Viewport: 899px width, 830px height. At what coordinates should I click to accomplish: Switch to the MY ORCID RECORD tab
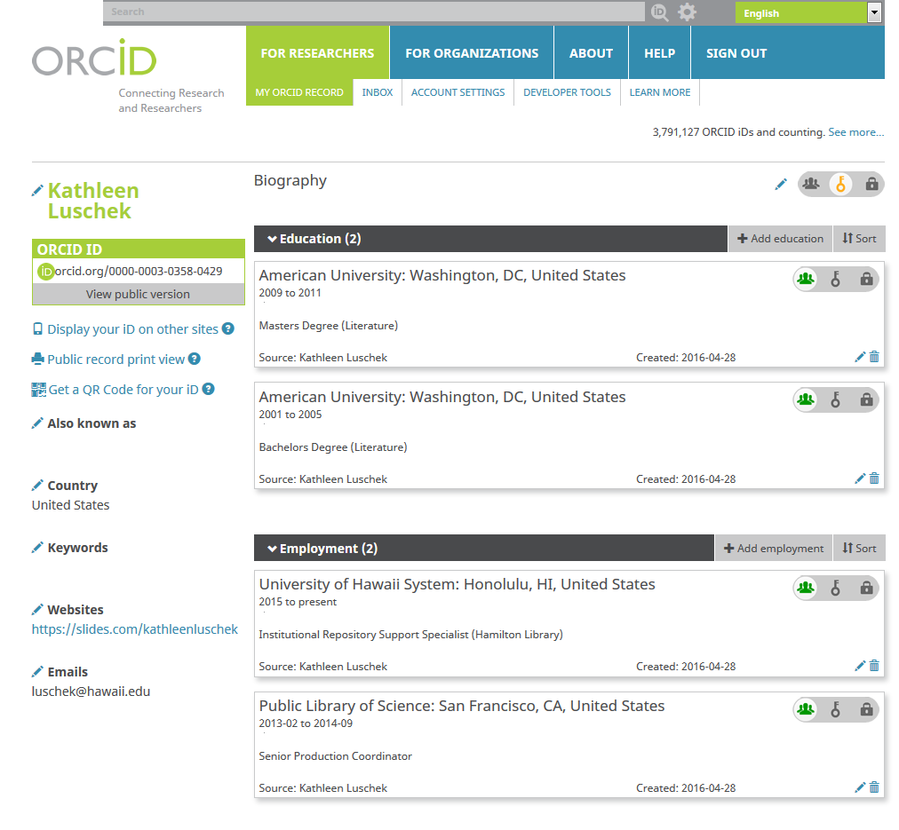coord(299,92)
